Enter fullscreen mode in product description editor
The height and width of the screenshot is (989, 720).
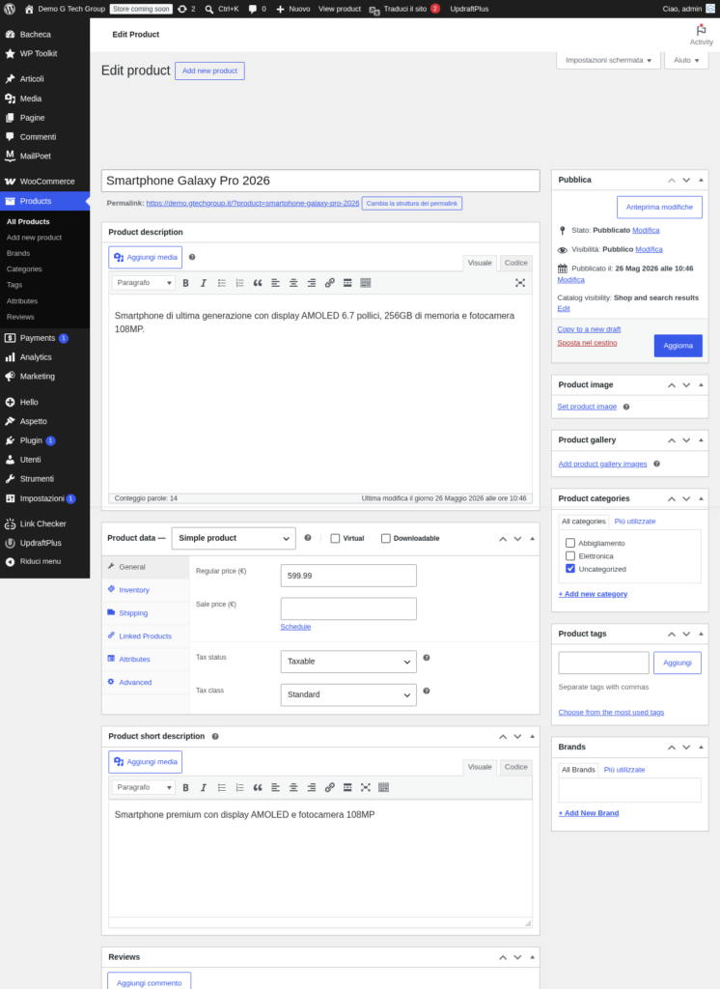[520, 283]
